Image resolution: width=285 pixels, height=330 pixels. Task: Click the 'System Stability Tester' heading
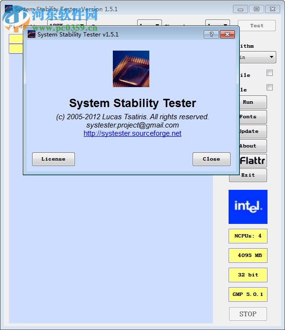click(132, 103)
